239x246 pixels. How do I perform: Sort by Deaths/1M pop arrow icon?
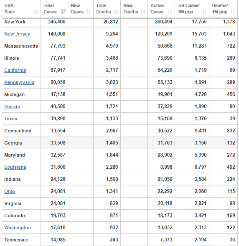tap(233, 12)
